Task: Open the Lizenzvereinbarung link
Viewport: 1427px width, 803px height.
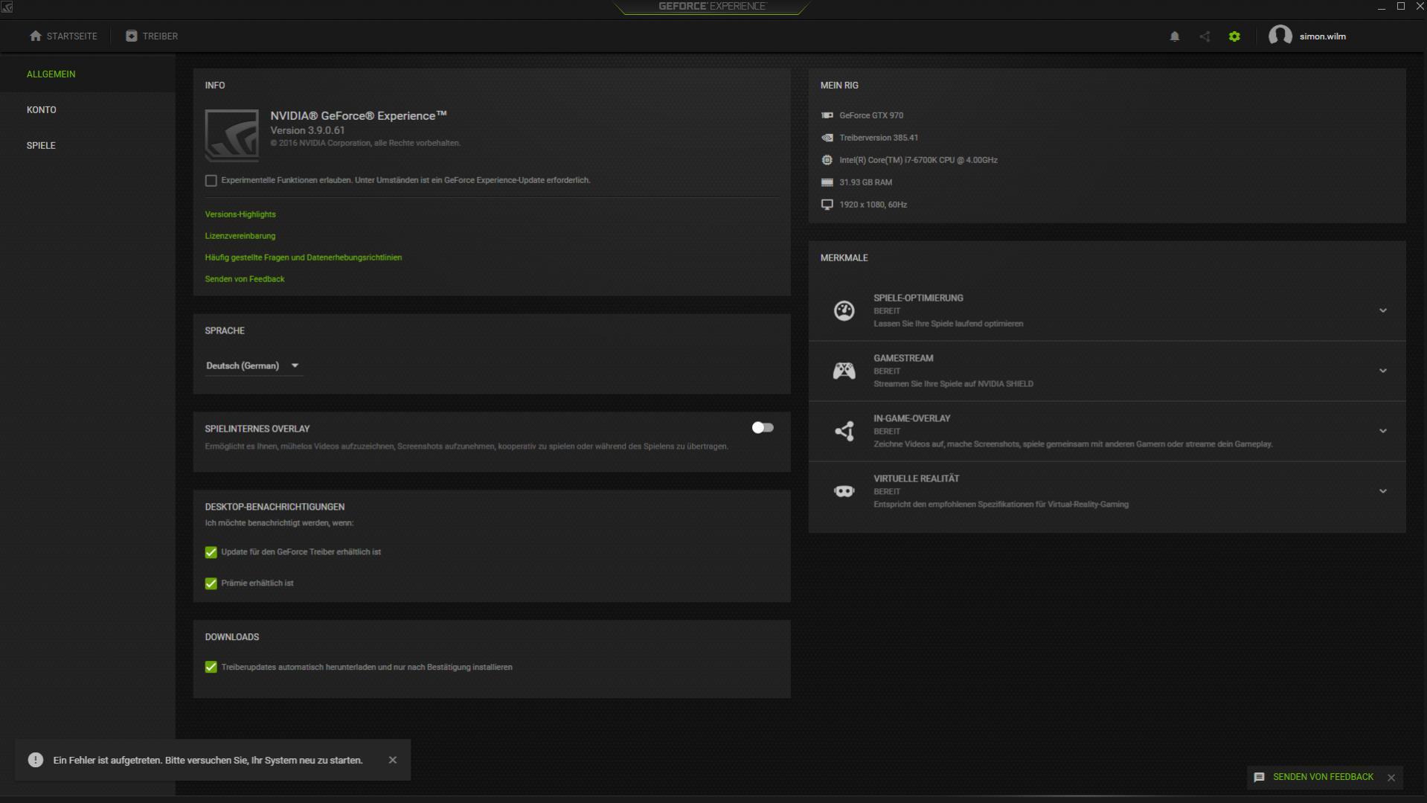Action: (x=240, y=236)
